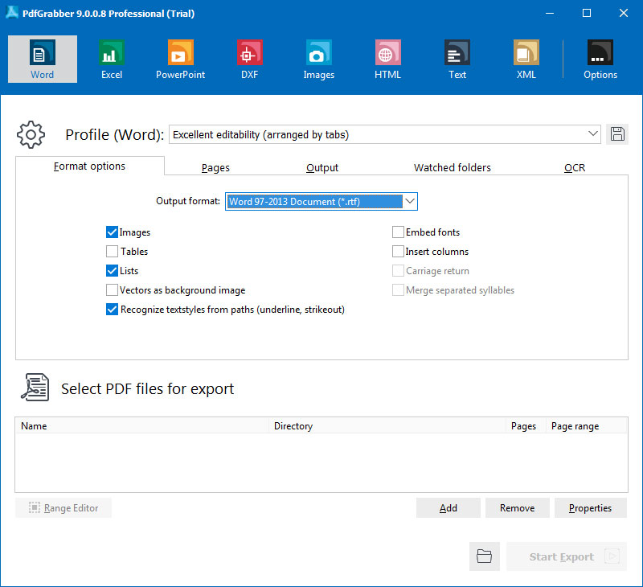Disable the Images checkbox

tap(112, 232)
